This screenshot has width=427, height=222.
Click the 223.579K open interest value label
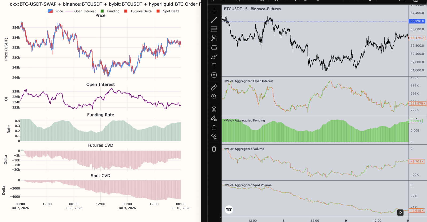(418, 103)
